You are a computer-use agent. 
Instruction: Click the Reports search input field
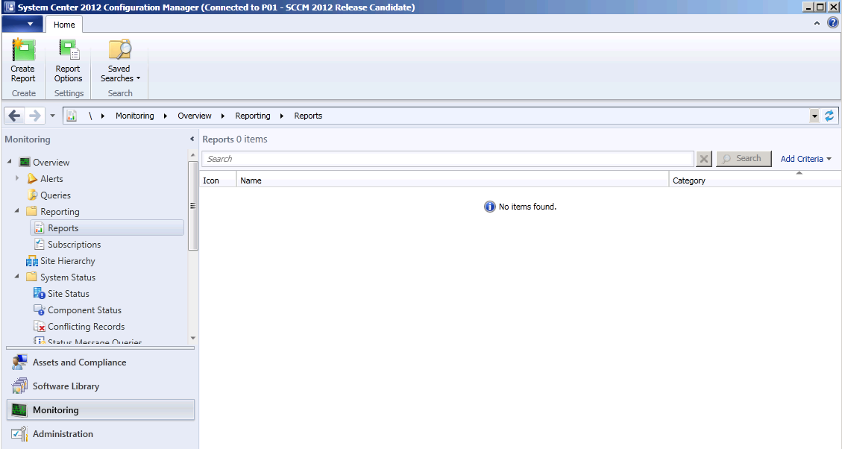pos(448,159)
